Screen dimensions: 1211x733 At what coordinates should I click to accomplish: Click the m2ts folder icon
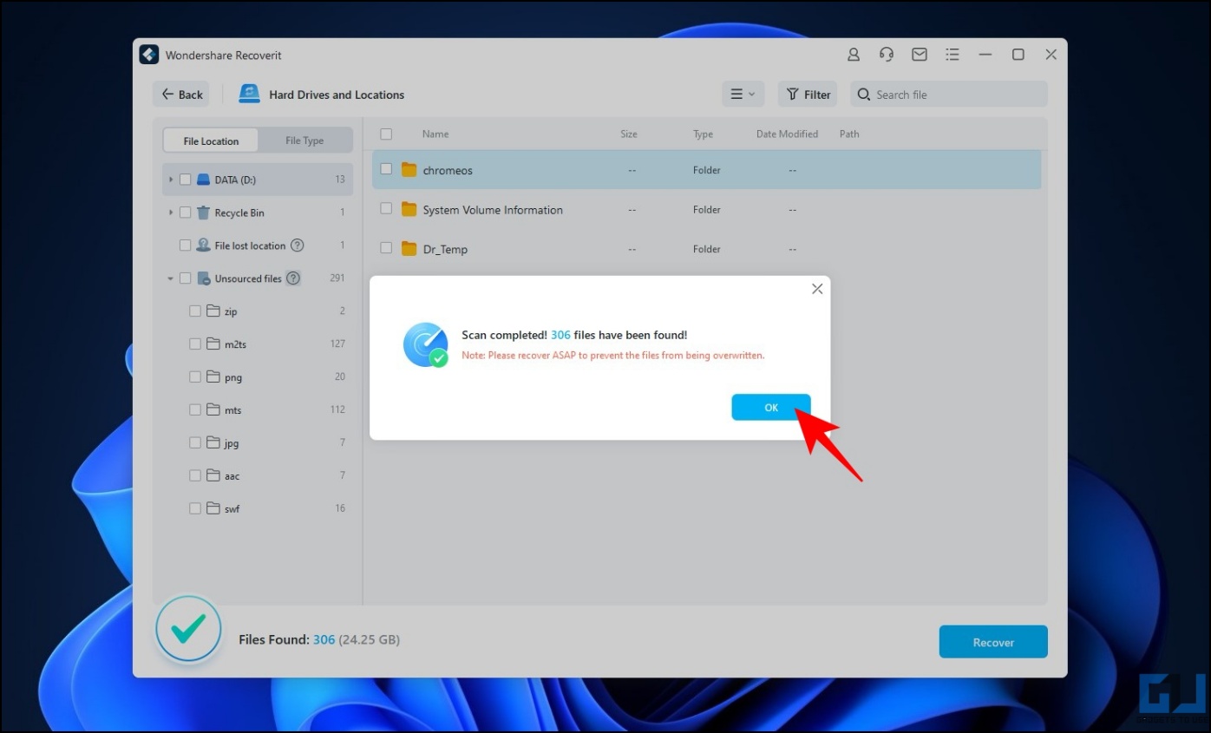tap(213, 344)
